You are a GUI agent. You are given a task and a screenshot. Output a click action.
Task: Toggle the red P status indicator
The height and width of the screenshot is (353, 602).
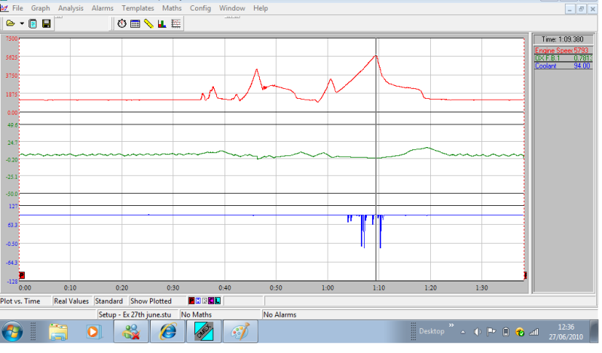(192, 301)
